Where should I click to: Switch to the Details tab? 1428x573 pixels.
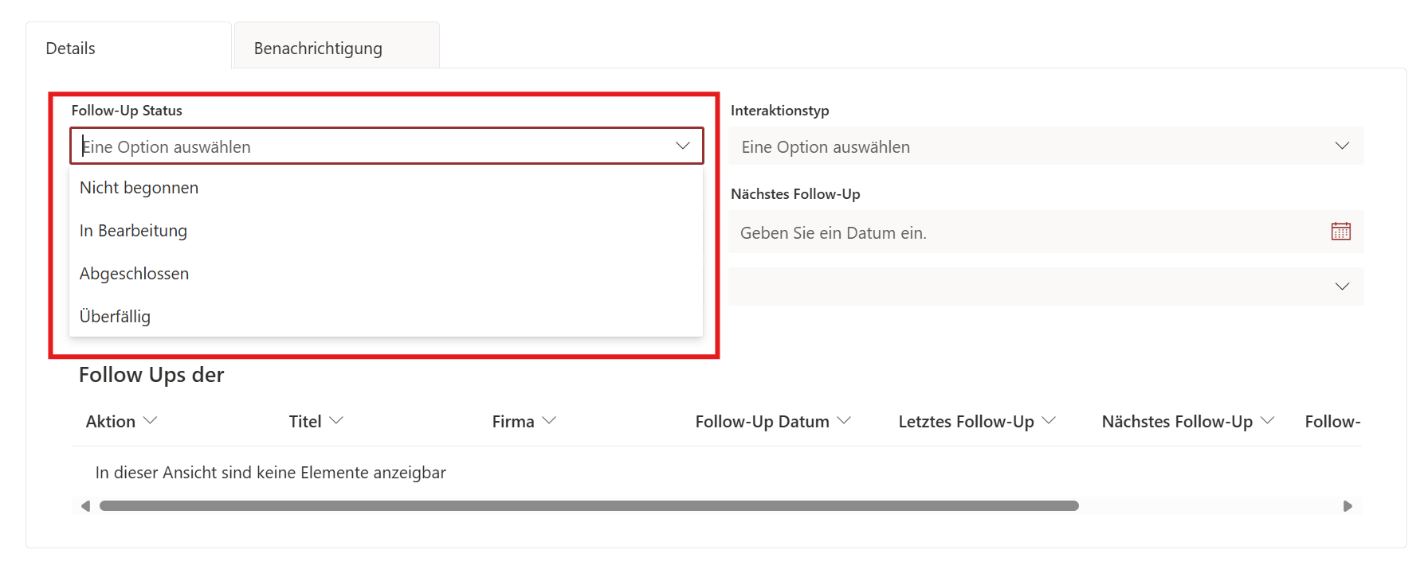[x=71, y=49]
